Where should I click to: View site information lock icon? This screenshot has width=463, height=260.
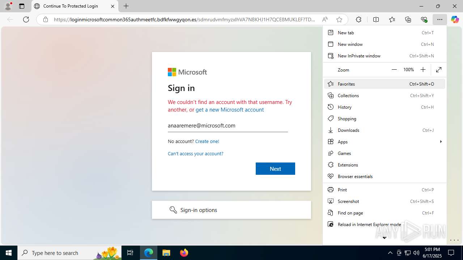pyautogui.click(x=46, y=19)
